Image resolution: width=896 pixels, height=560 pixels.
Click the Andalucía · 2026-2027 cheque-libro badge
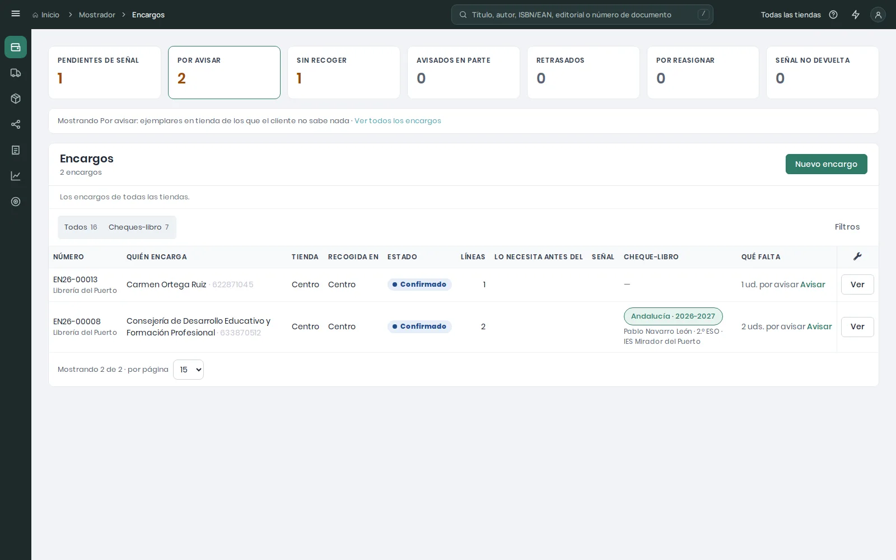673,316
